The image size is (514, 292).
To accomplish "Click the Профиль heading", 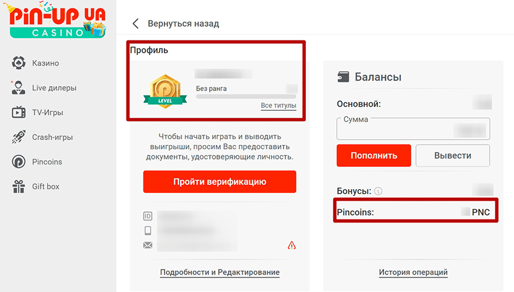I will click(x=149, y=50).
